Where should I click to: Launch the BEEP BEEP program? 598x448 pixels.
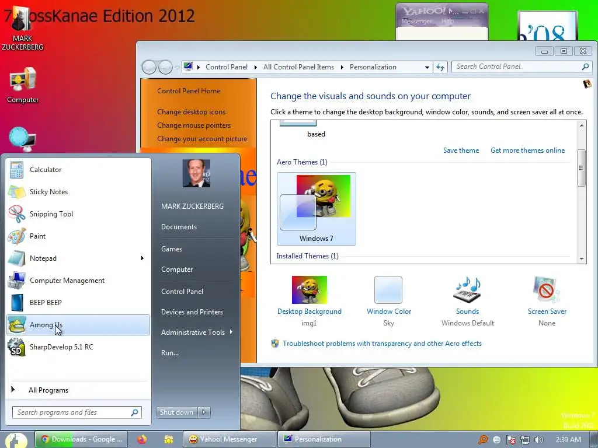[79, 303]
